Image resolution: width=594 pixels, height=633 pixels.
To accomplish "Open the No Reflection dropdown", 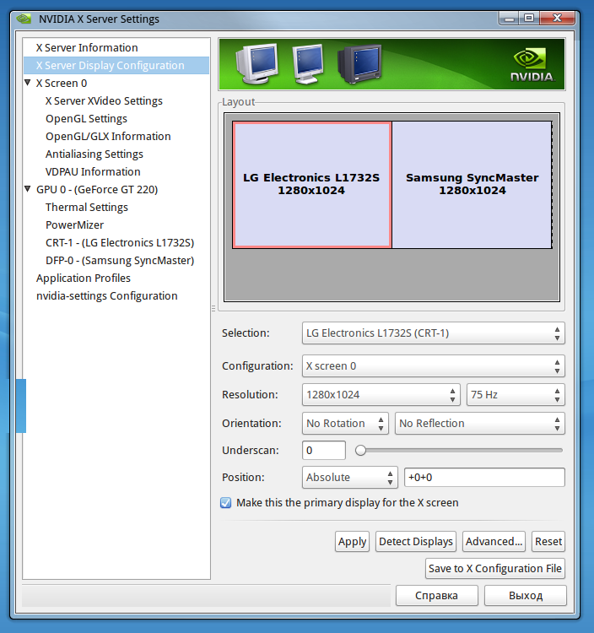I will (x=480, y=423).
